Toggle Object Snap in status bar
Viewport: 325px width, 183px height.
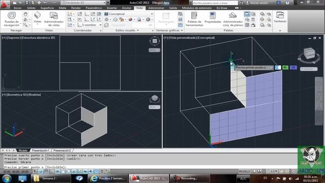pyautogui.click(x=63, y=171)
